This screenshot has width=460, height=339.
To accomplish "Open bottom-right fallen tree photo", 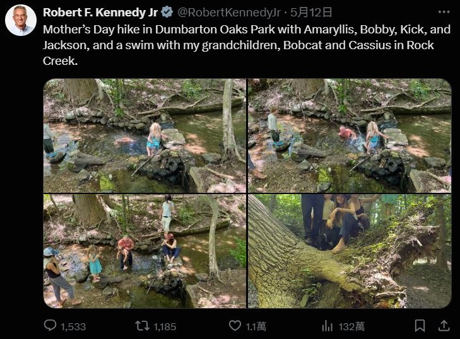I will click(x=350, y=251).
